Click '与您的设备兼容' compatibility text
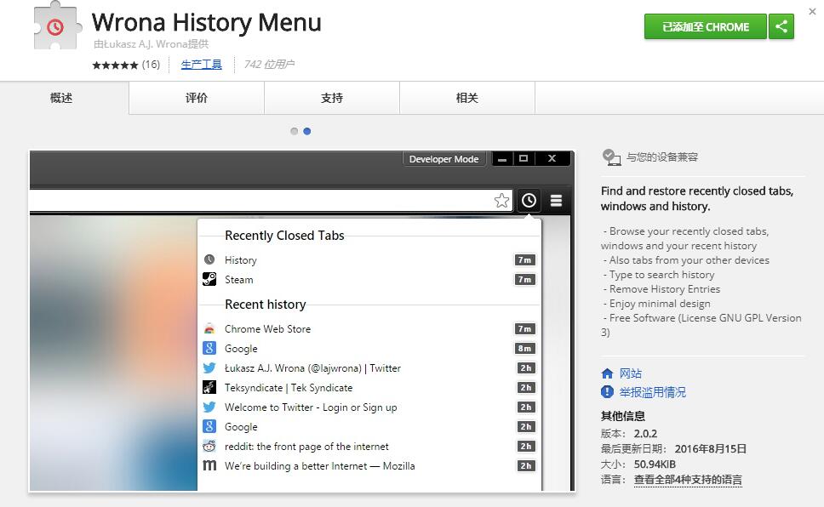 (662, 157)
